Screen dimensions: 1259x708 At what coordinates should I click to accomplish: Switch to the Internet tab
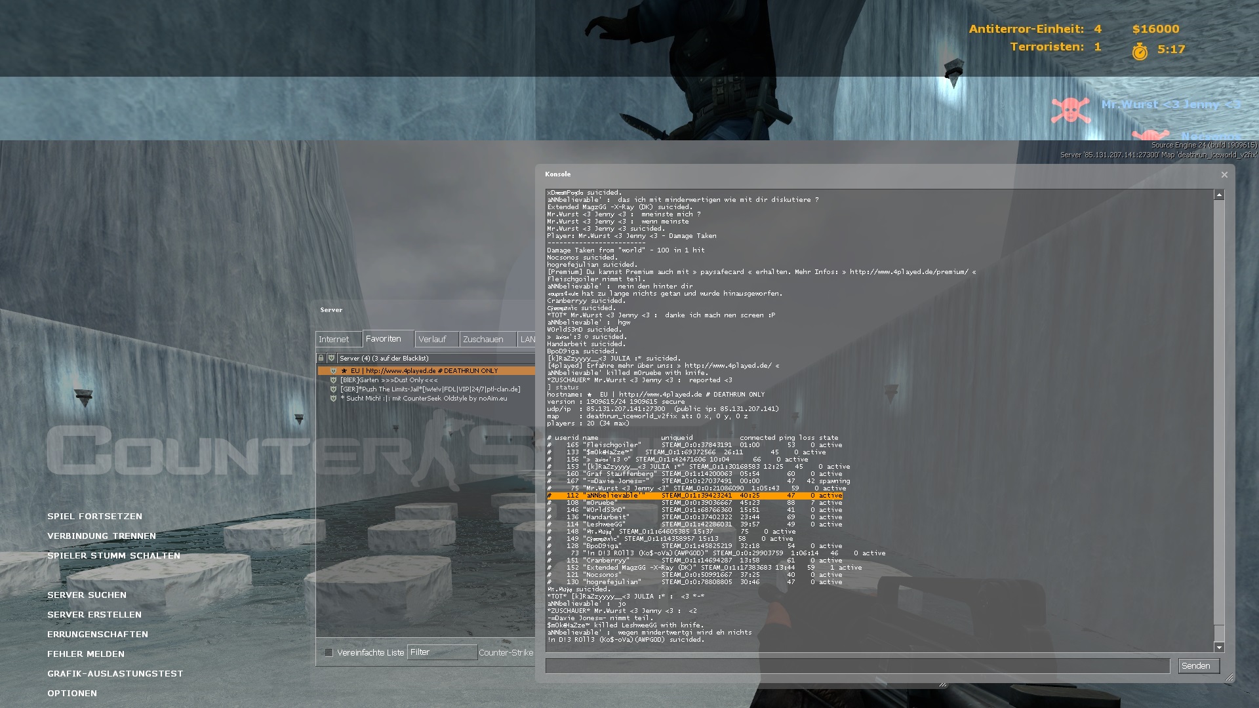coord(338,339)
